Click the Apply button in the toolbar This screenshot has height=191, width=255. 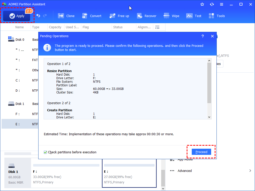pyautogui.click(x=16, y=16)
